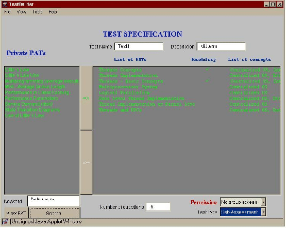The image size is (286, 228).
Task: Select Threads and RPCs row
Action: click(120, 110)
